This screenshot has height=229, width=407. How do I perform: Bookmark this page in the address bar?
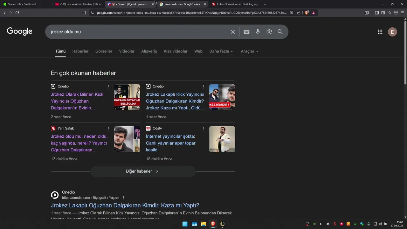point(84,13)
